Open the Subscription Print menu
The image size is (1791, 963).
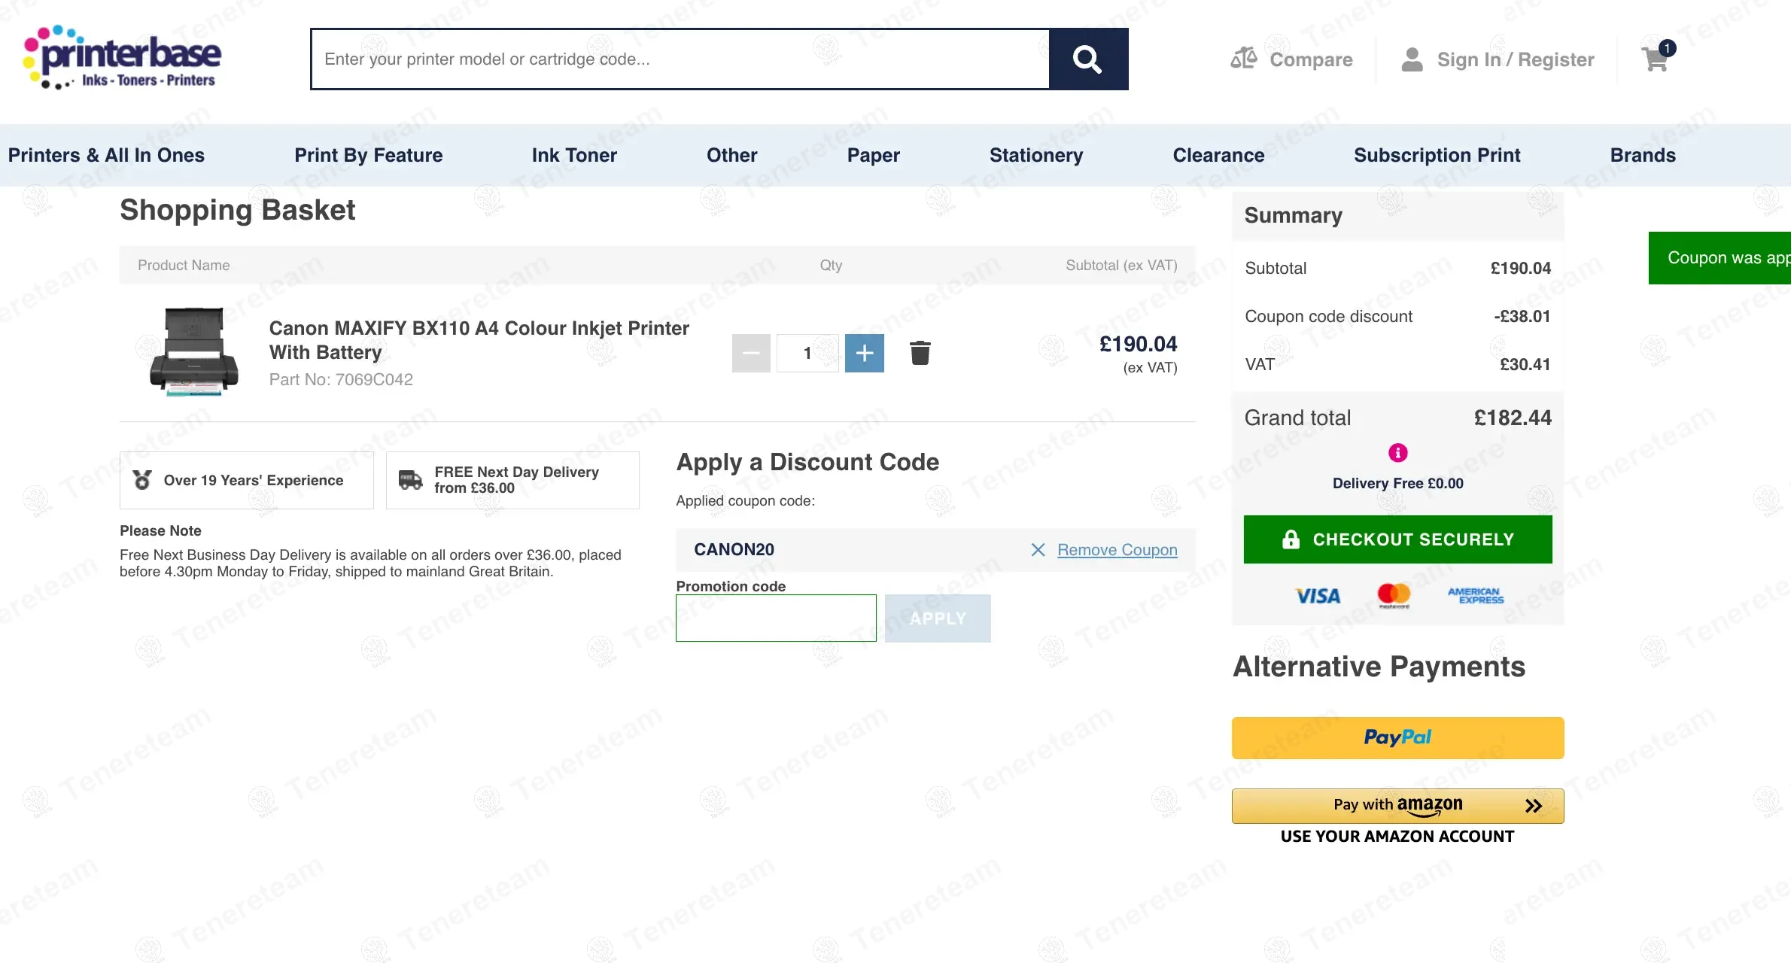(1437, 155)
